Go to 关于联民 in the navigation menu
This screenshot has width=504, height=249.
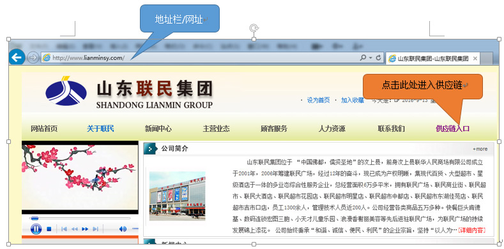pos(100,129)
